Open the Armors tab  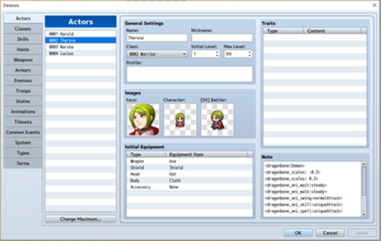point(23,70)
